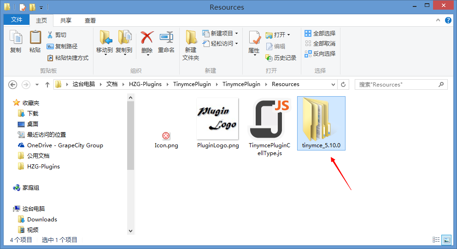Click Quick Access new folder icon

[32, 7]
